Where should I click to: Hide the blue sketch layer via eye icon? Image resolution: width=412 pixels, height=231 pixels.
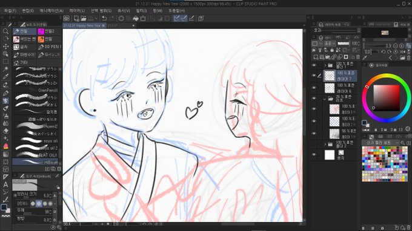click(314, 121)
